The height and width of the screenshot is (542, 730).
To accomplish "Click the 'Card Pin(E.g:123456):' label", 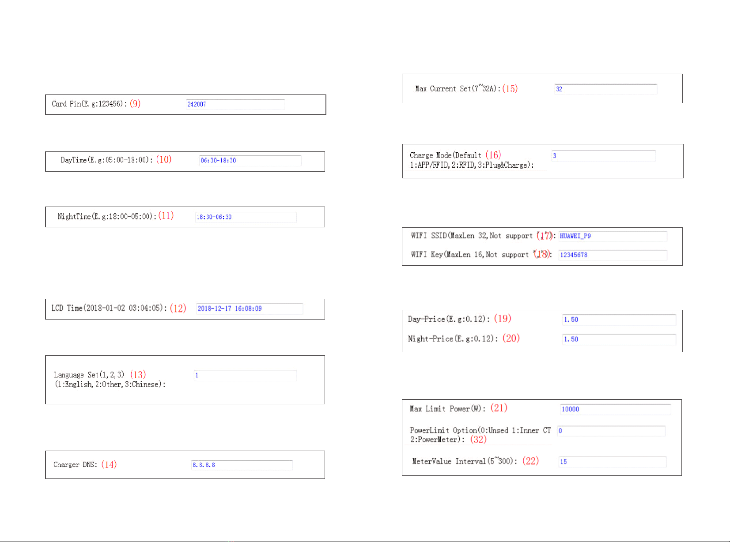I will [x=89, y=104].
